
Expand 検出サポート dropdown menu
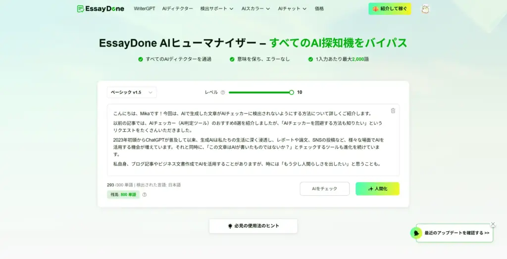pyautogui.click(x=217, y=9)
